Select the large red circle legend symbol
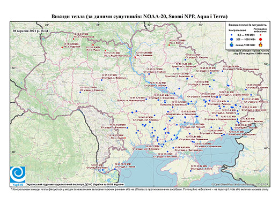Viewport: 279px width, 197px height. 261,39
